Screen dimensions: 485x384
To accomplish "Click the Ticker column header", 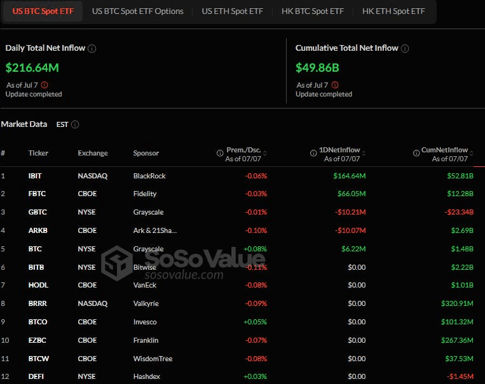I will coord(38,153).
